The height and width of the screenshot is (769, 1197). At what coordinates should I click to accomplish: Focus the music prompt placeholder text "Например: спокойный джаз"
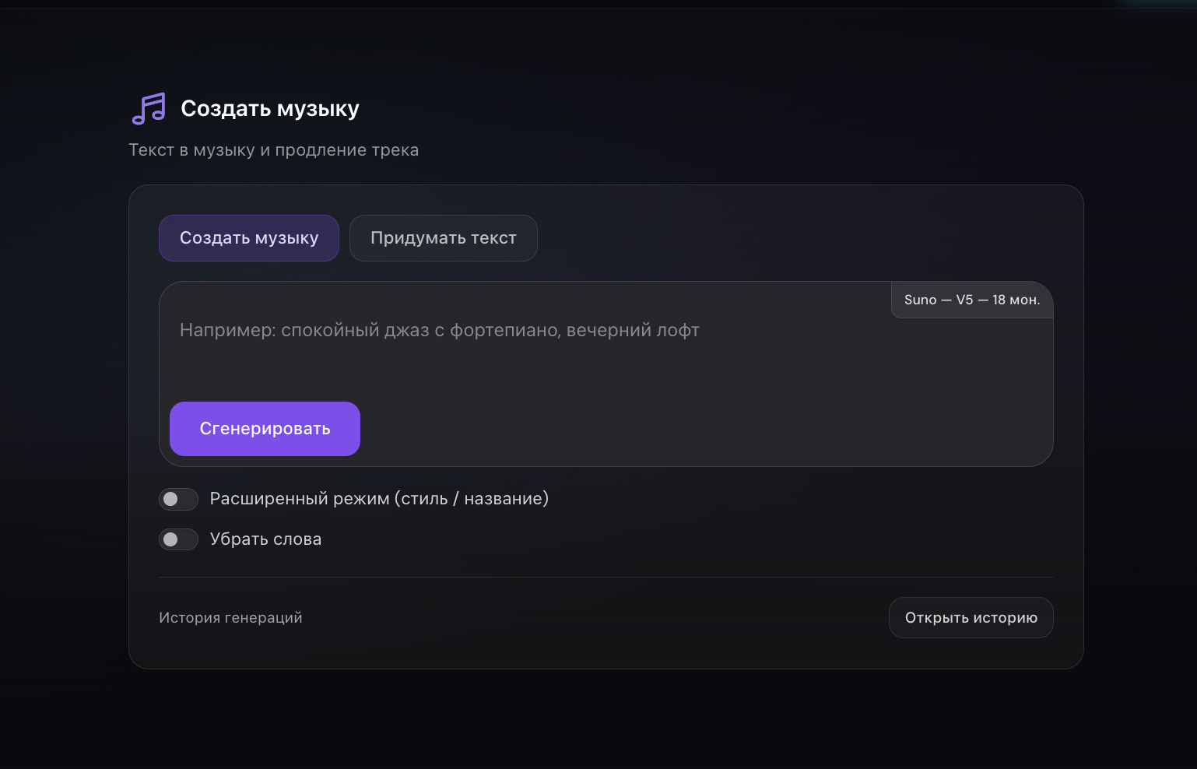439,330
